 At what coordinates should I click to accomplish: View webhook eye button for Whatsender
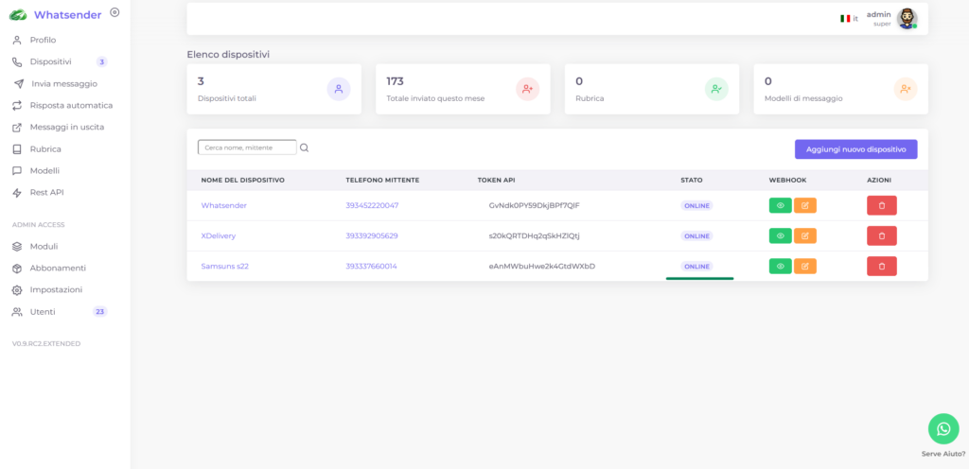780,205
